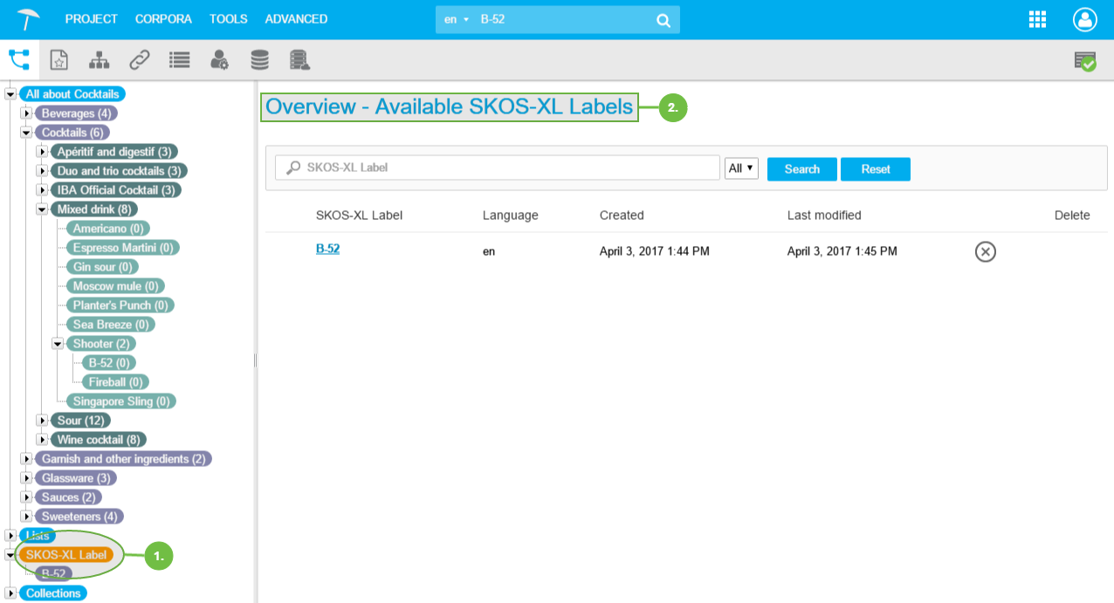
Task: Open the user profile avatar
Action: click(x=1084, y=19)
